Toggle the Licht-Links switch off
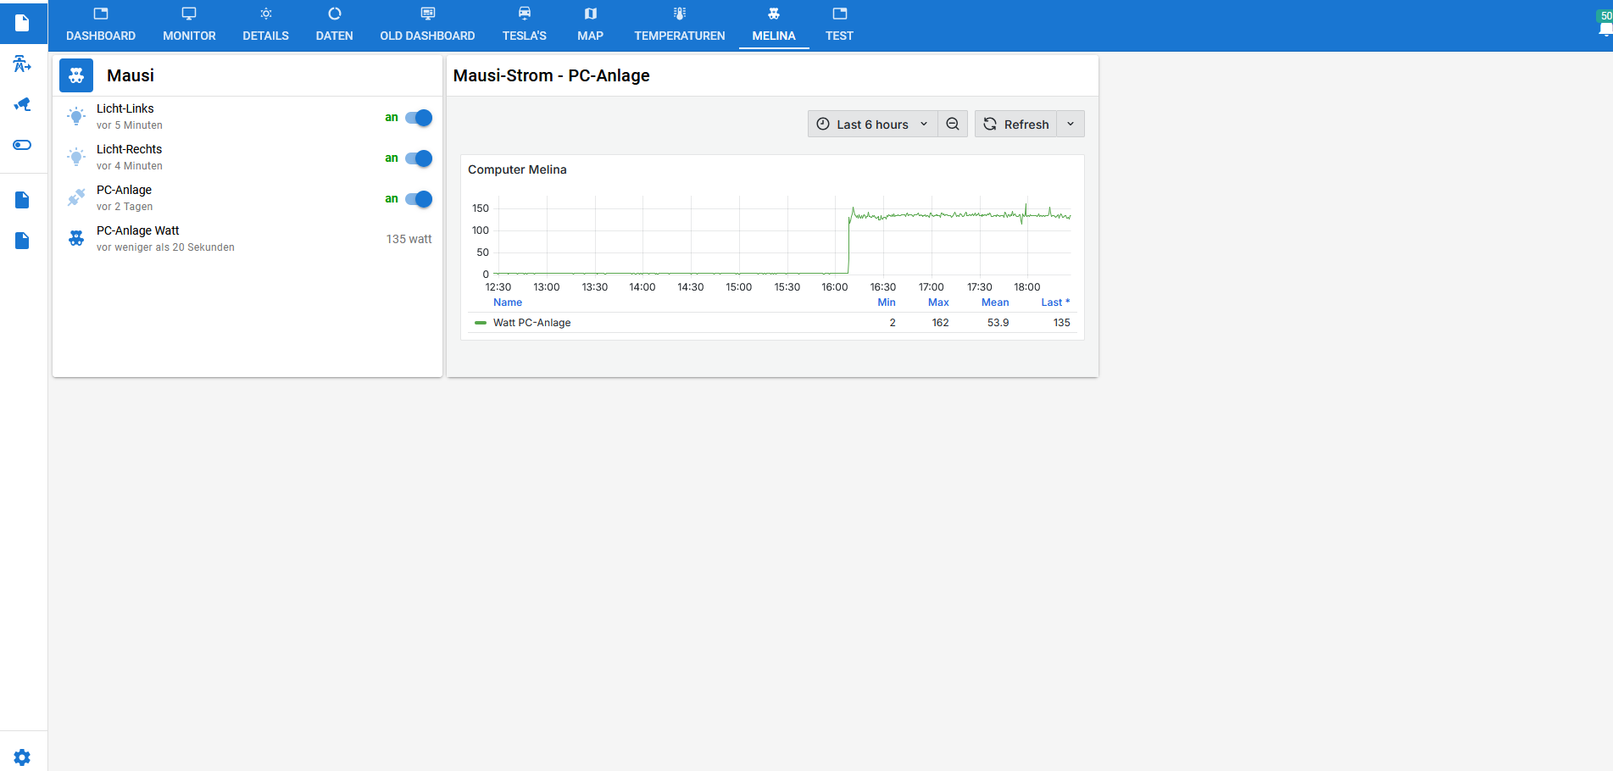This screenshot has height=771, width=1613. pos(419,118)
